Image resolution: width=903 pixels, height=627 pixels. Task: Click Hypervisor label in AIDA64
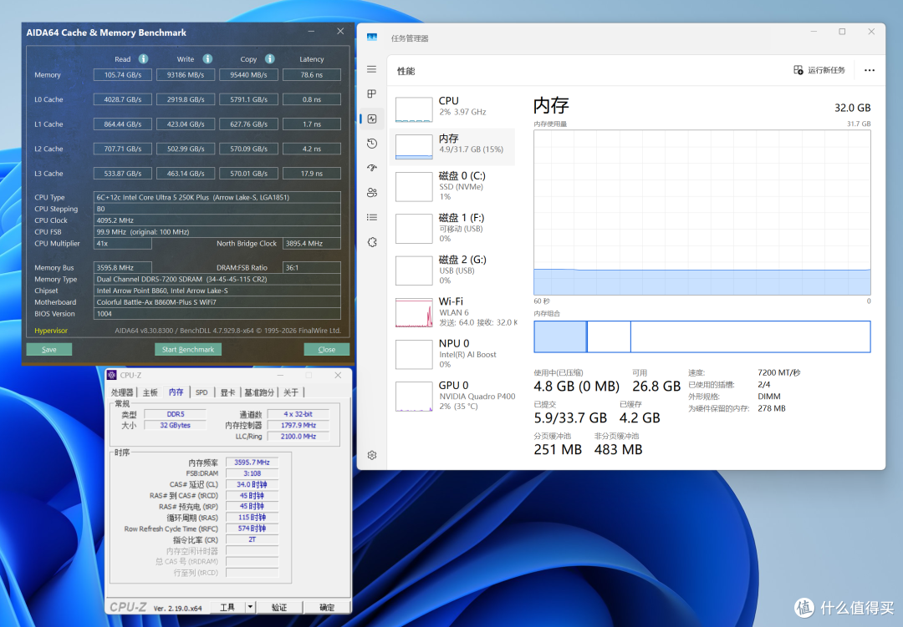[x=51, y=331]
